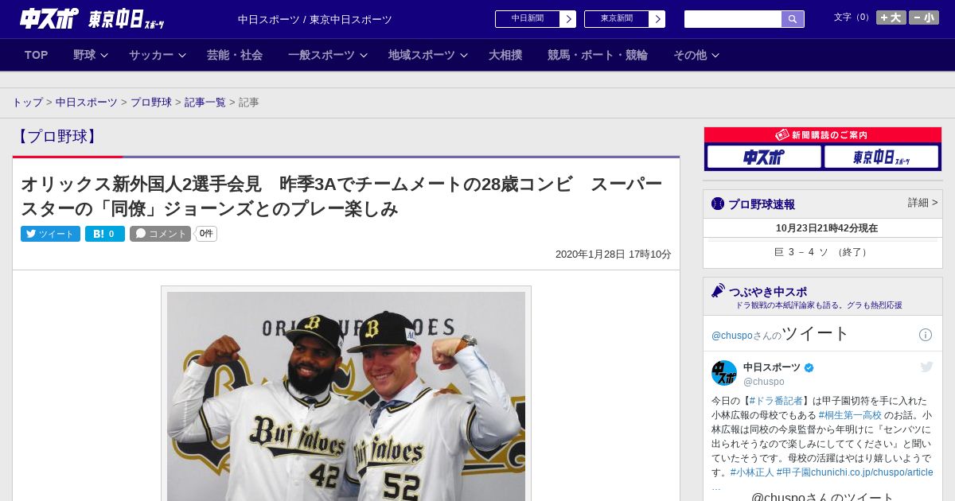Click the article headline text

point(342,196)
